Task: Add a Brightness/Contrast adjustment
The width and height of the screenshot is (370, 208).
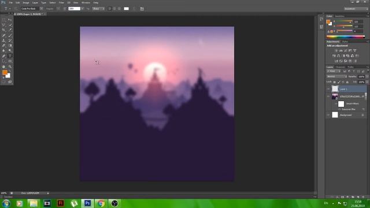Action: tap(336, 51)
